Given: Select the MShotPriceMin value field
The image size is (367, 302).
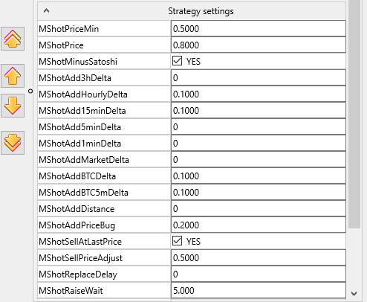Looking at the screenshot, I should click(x=259, y=29).
